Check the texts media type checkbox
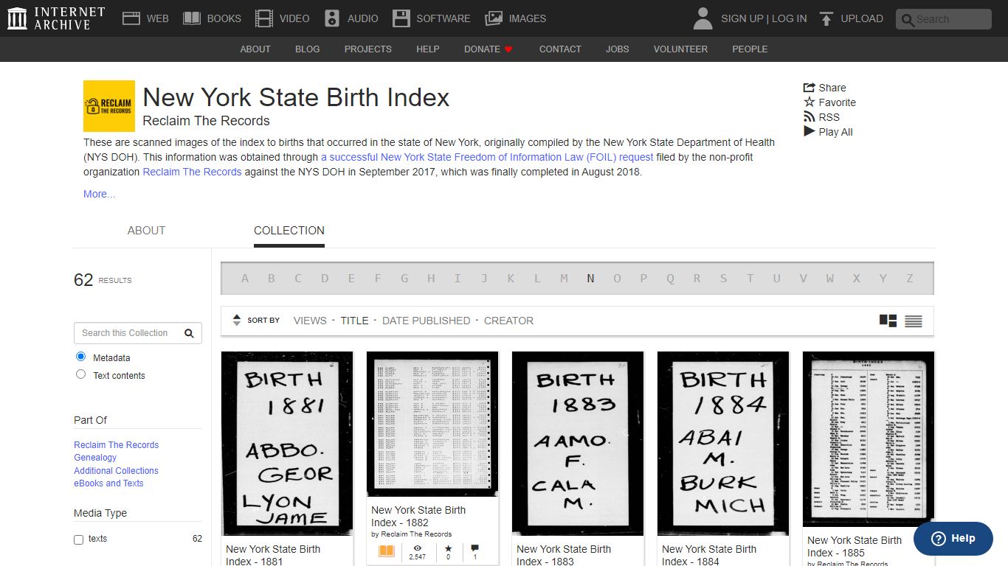The image size is (1008, 566). (x=79, y=539)
